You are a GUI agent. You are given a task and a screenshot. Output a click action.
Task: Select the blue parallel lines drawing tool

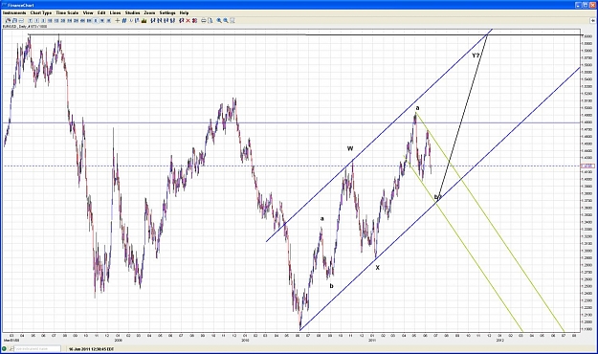124,21
